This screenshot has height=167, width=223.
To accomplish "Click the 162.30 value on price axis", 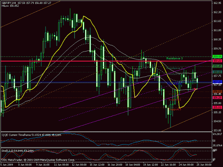I will tap(217, 12).
